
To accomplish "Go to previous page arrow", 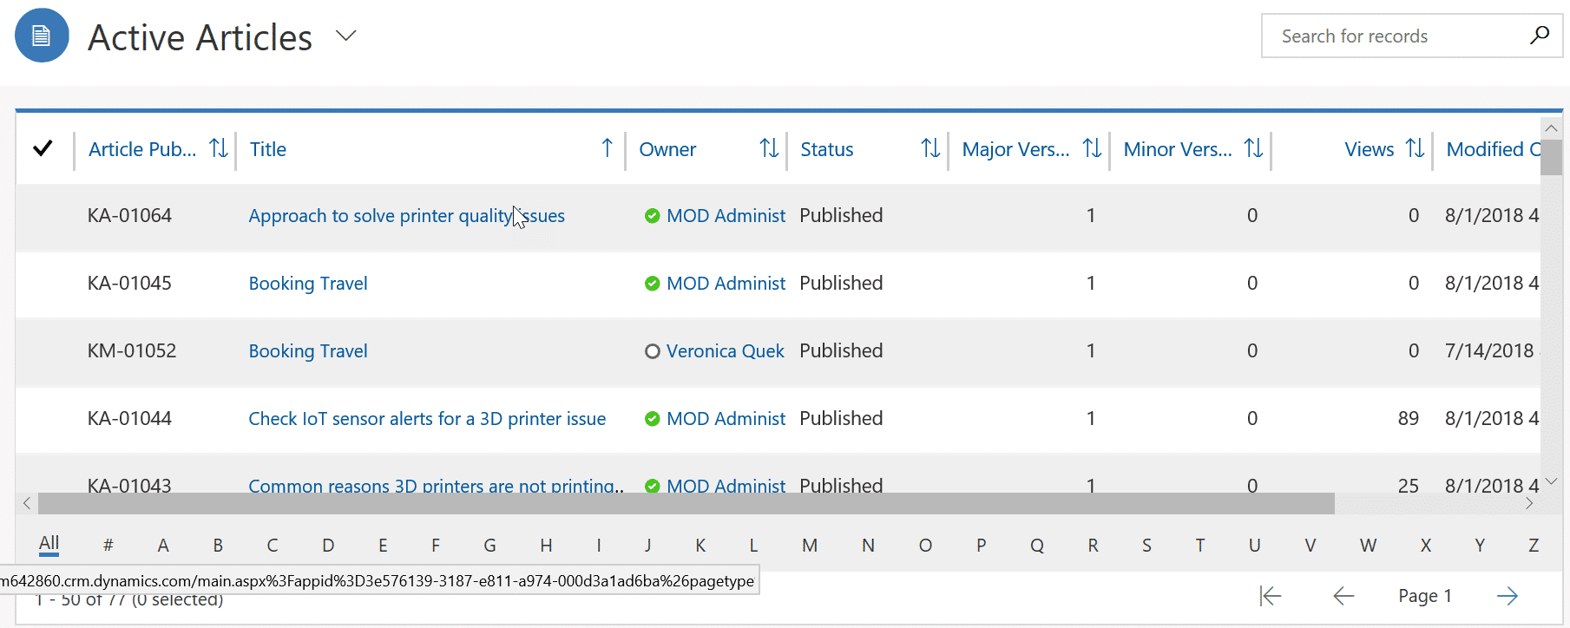I will point(1343,596).
